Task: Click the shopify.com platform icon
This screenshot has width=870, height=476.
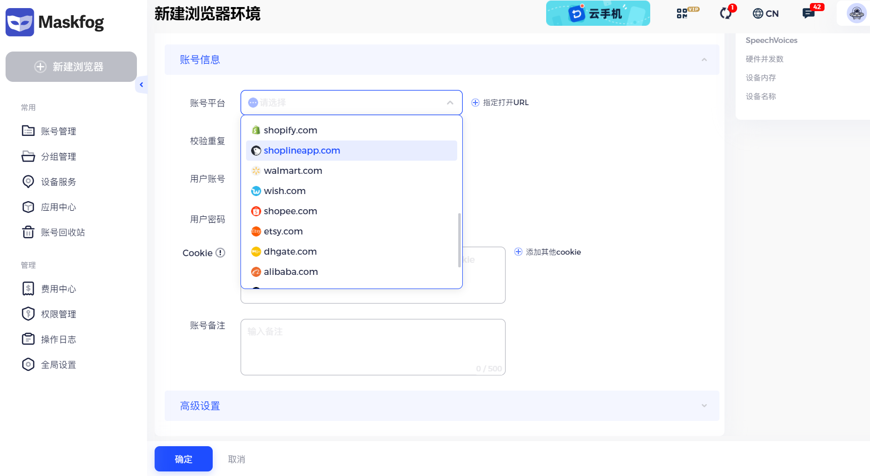Action: pyautogui.click(x=256, y=130)
